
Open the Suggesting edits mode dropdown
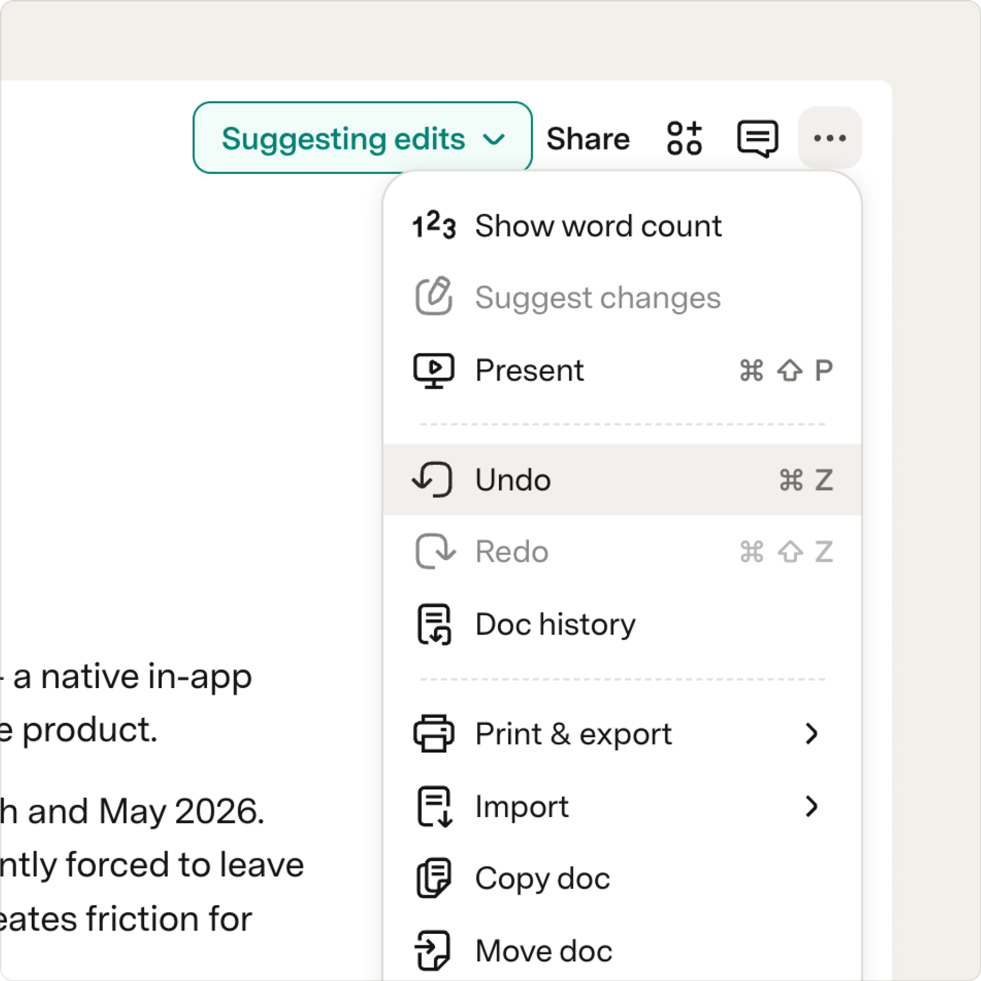[362, 138]
